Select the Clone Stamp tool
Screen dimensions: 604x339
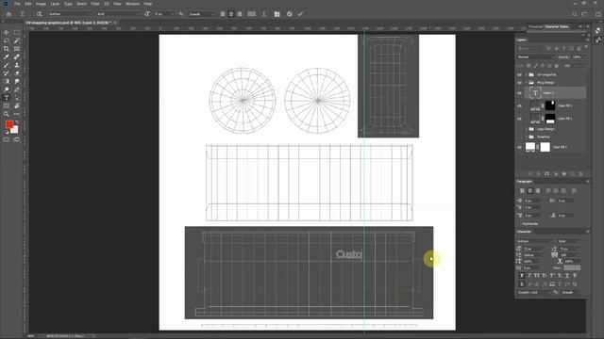(x=17, y=65)
